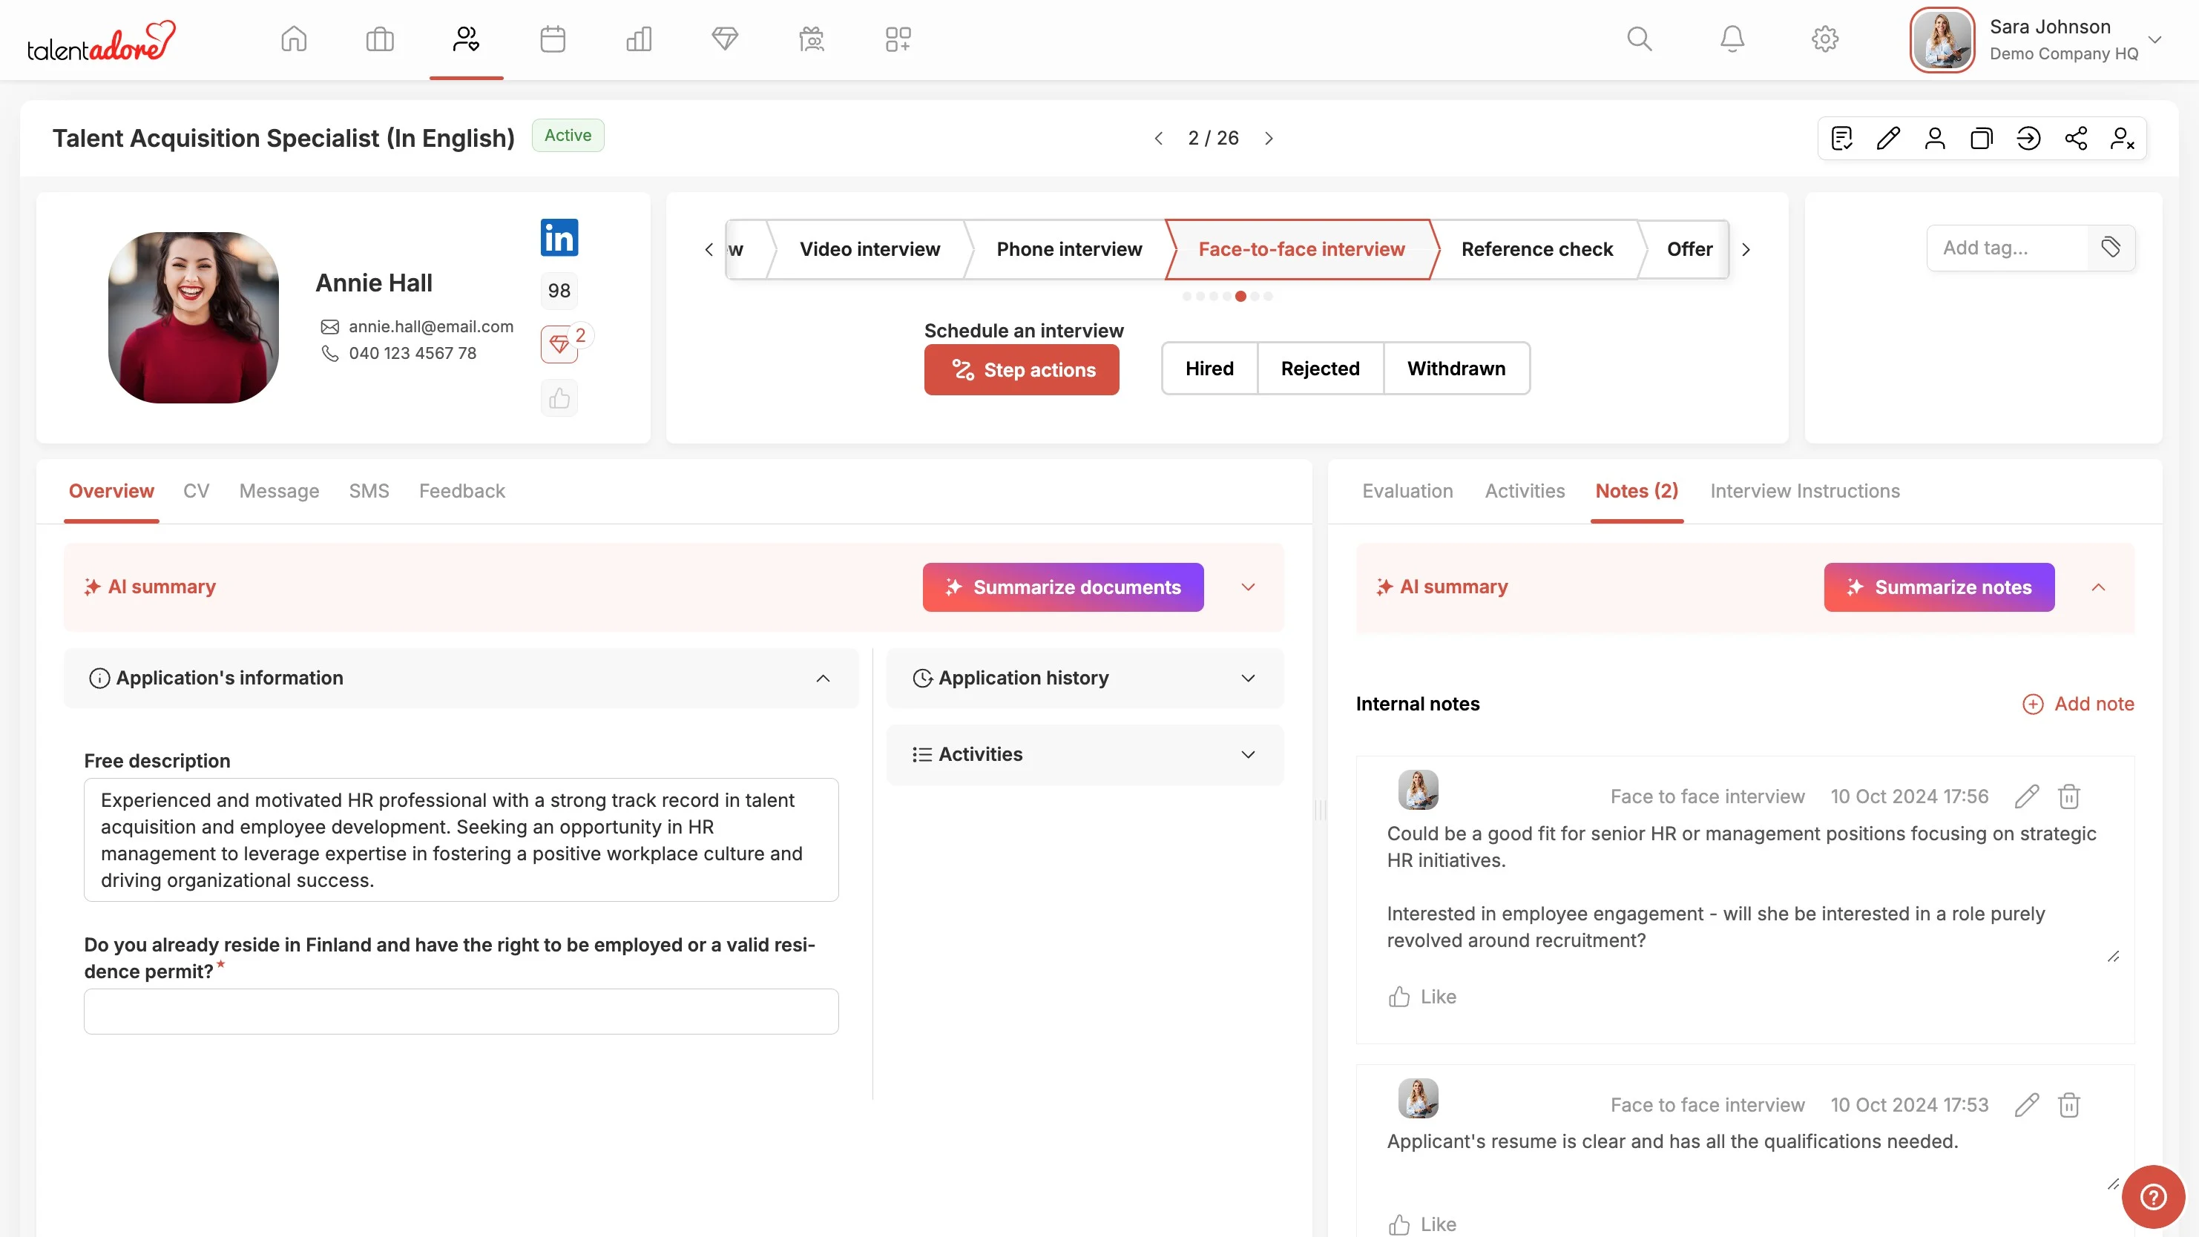
Task: Click the Add tag input field
Action: point(2006,248)
